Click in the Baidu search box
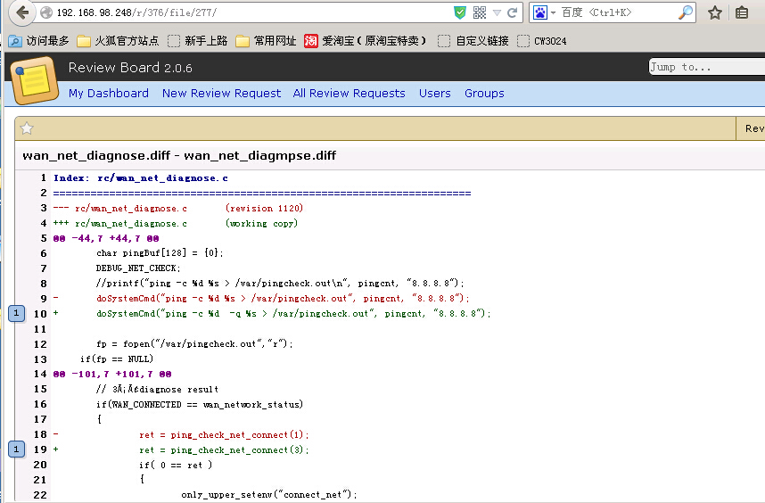765x503 pixels. coord(617,12)
